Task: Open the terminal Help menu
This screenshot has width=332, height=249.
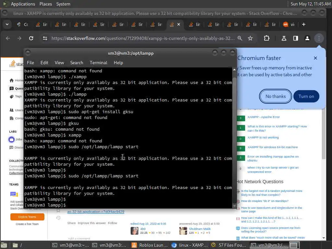Action: tap(118, 63)
